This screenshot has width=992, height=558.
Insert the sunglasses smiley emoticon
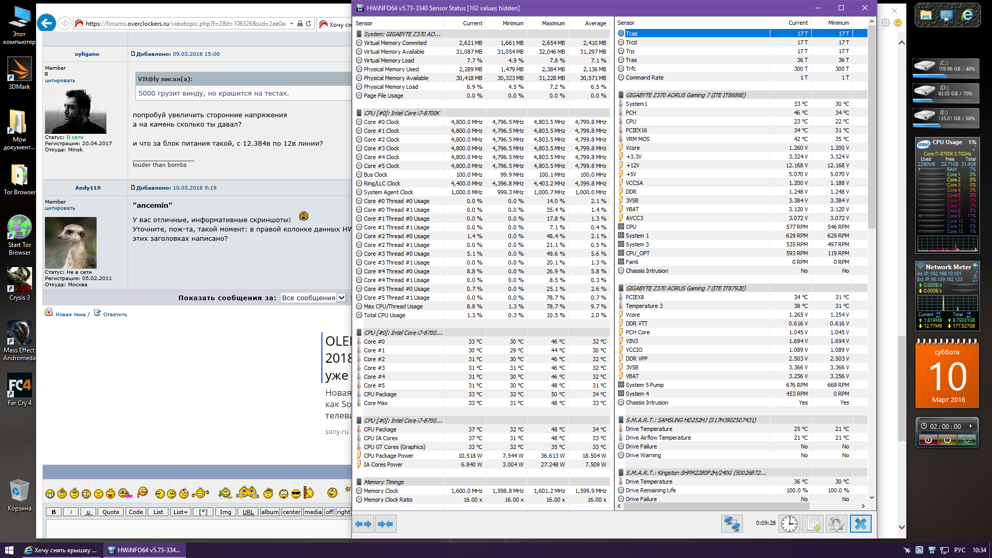point(296,494)
